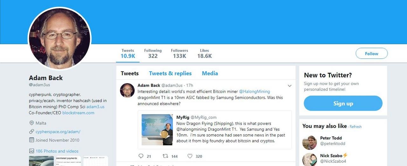Image resolution: width=407 pixels, height=166 pixels.
Task: Click the retweet icon under the tweet
Action: point(165,156)
